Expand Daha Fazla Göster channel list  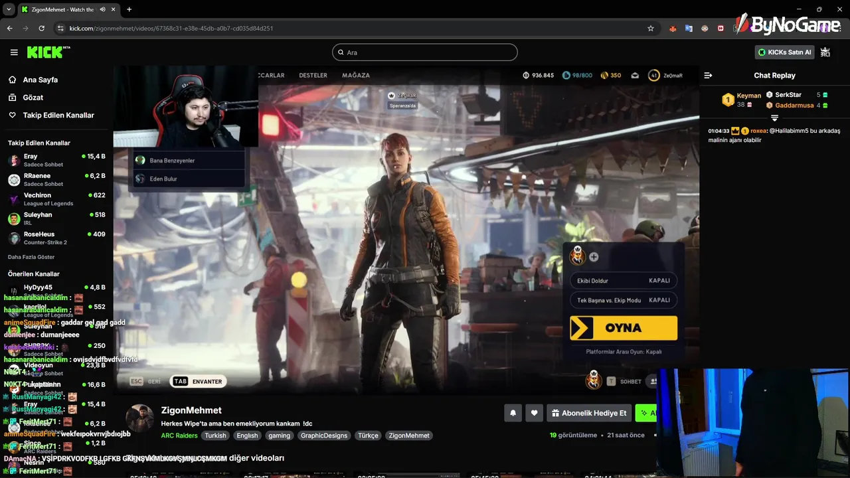[31, 257]
